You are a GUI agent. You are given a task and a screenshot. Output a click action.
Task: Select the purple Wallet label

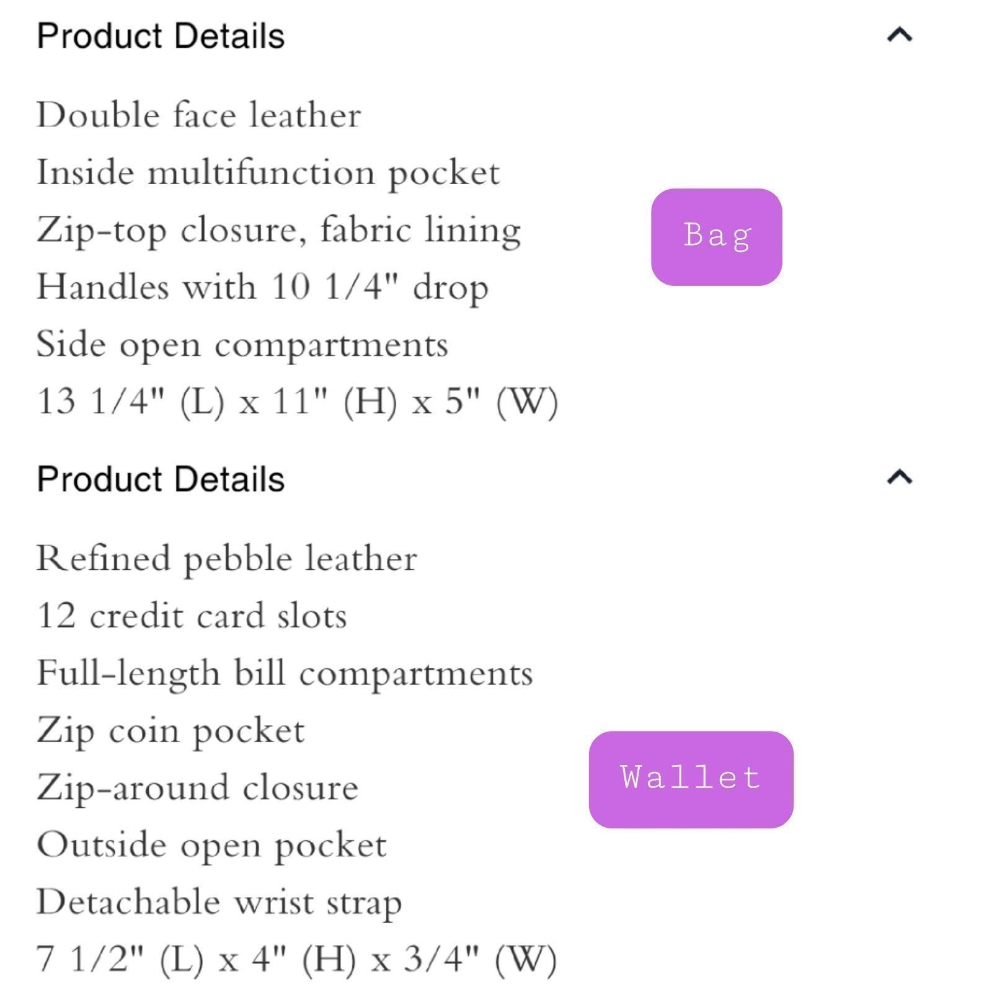691,779
